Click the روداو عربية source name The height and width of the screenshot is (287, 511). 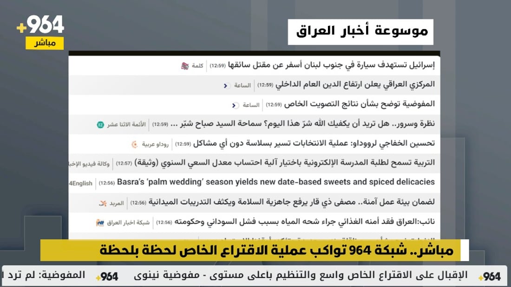(155, 144)
